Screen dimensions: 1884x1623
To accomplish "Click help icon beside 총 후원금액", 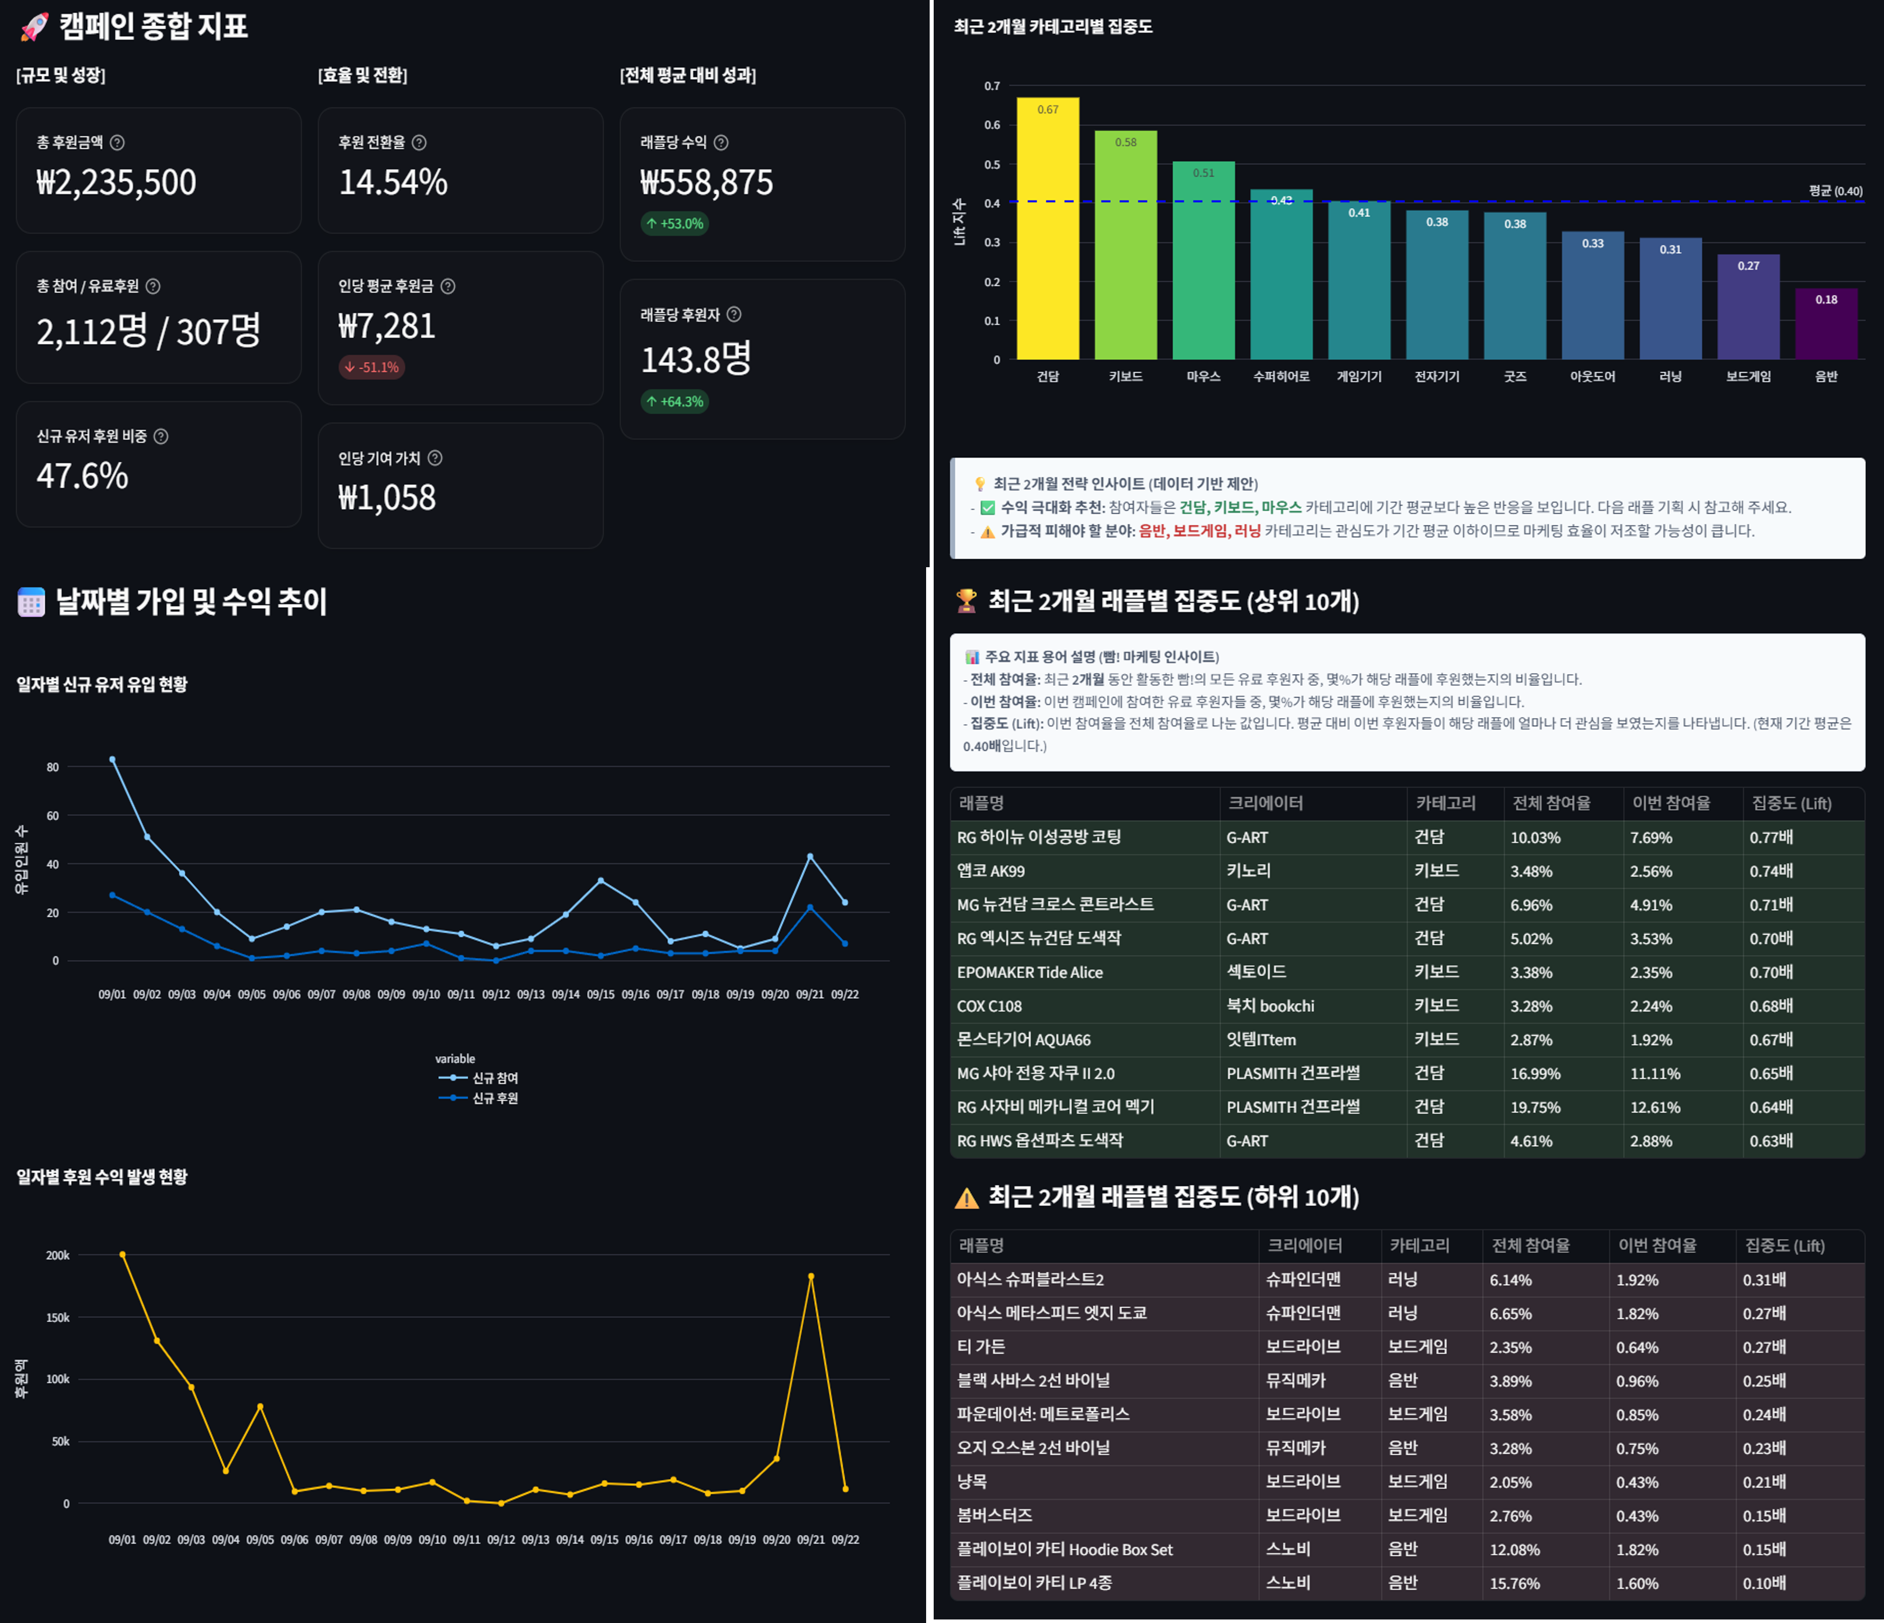I will point(117,143).
